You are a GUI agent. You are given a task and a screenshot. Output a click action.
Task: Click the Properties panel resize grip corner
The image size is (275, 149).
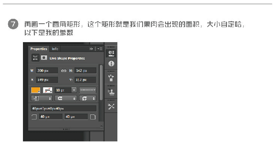pos(102,126)
